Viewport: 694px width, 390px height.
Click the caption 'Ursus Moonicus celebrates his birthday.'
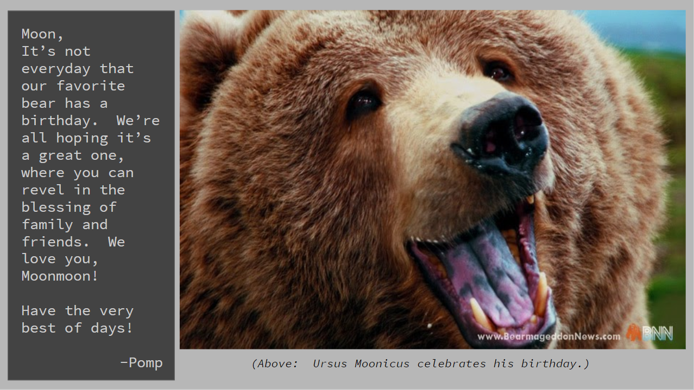[x=420, y=363]
